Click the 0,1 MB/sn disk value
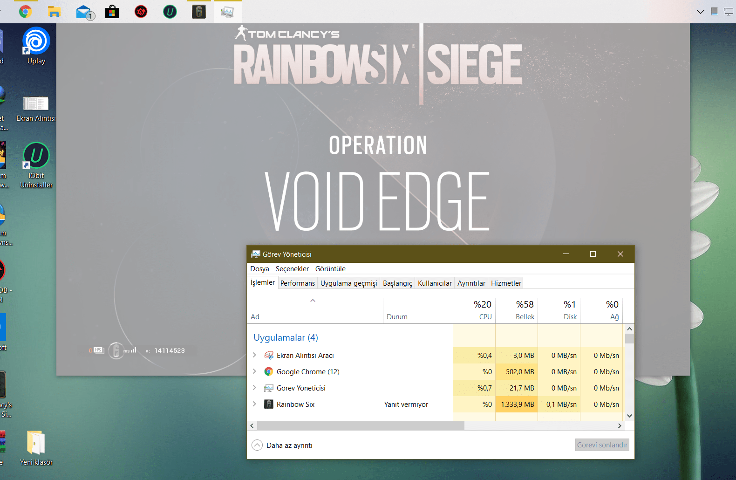Viewport: 736px width, 480px height. click(x=561, y=405)
